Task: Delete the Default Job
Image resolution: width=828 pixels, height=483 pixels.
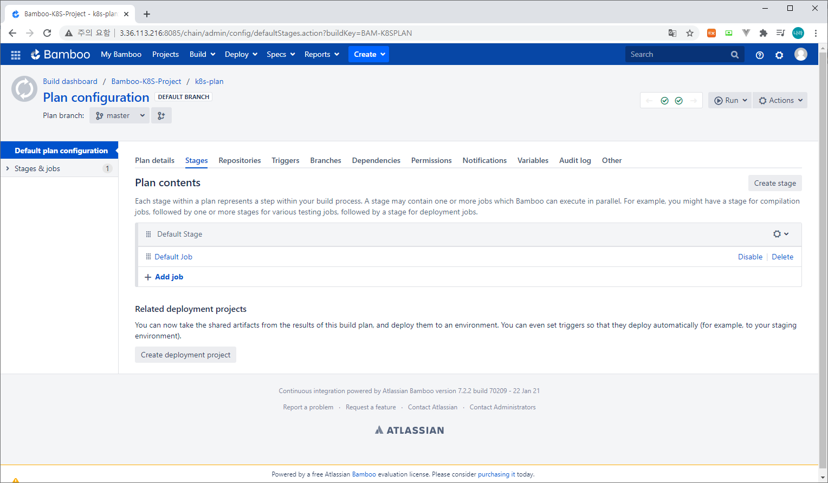Action: [x=782, y=257]
